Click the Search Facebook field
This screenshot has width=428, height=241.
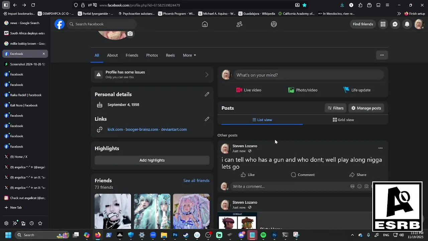click(x=102, y=24)
